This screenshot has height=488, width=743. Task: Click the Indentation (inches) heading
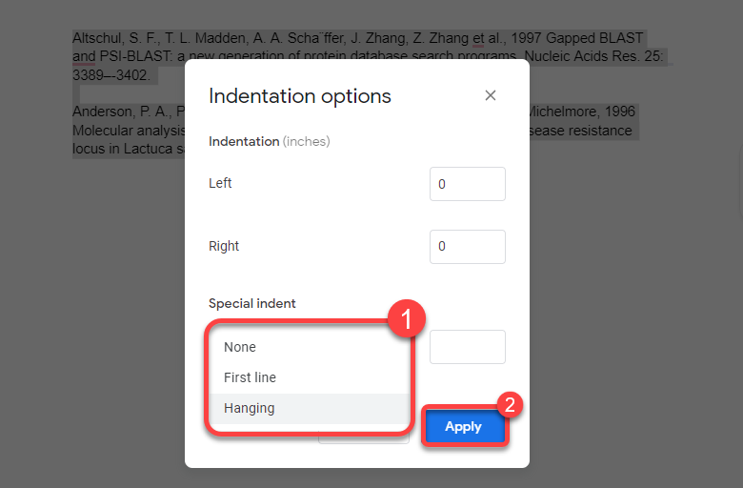pyautogui.click(x=269, y=141)
